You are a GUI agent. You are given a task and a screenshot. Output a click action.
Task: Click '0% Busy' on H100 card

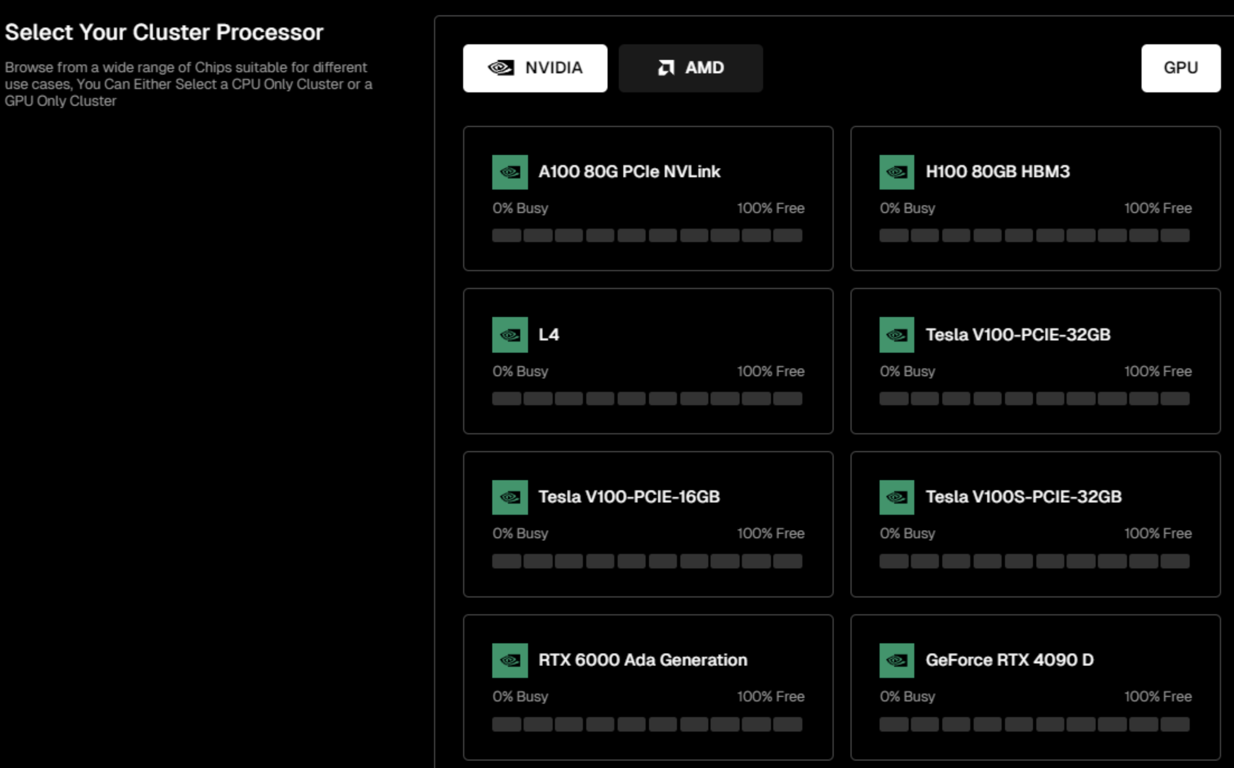(x=908, y=208)
